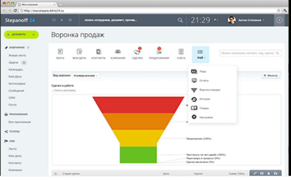Viewport: 291px width, 180px height.
Task: Click the phone icon in bottom-right panel
Action: coord(255,173)
